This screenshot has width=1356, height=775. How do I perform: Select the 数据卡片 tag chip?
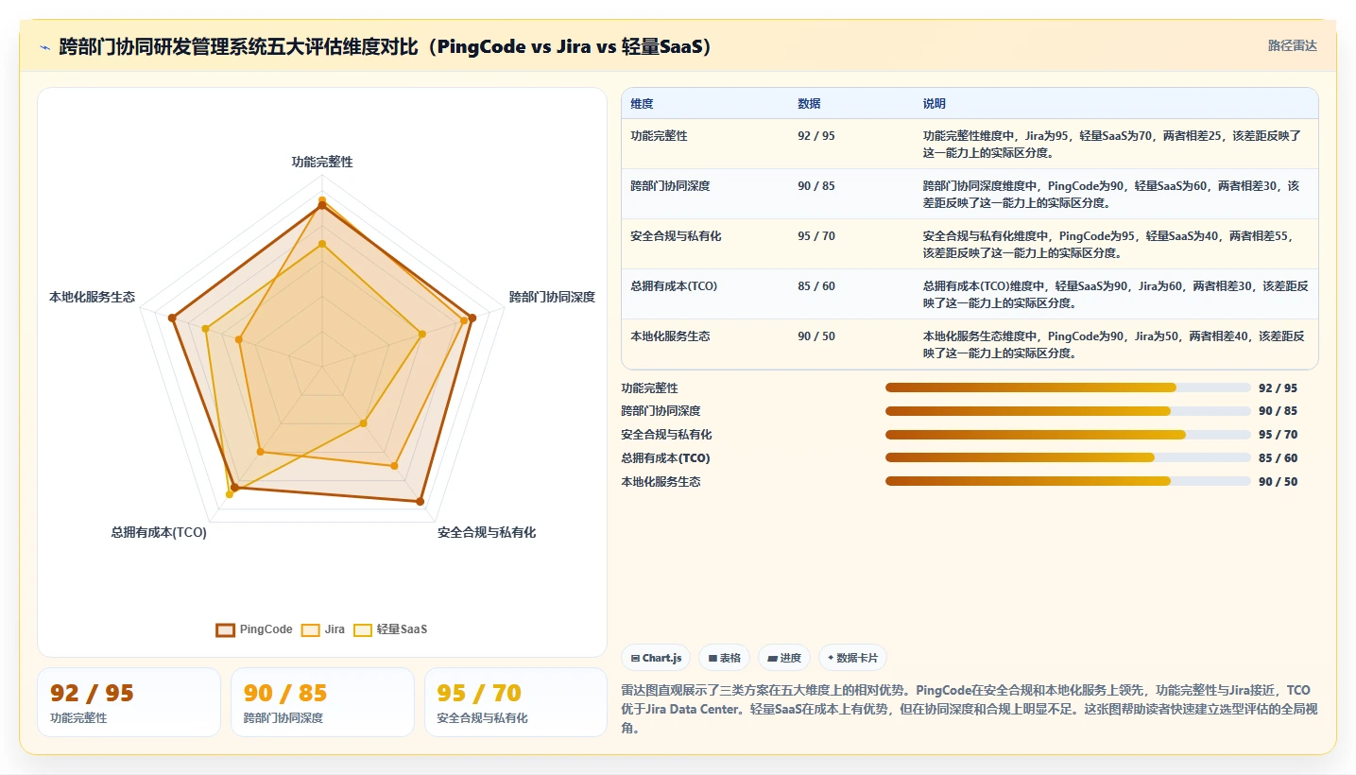pyautogui.click(x=852, y=658)
